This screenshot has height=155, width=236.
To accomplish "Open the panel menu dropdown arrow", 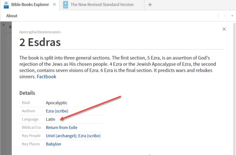I will (232, 16).
